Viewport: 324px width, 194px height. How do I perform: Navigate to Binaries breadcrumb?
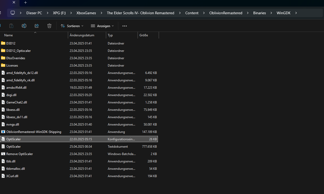pos(260,13)
